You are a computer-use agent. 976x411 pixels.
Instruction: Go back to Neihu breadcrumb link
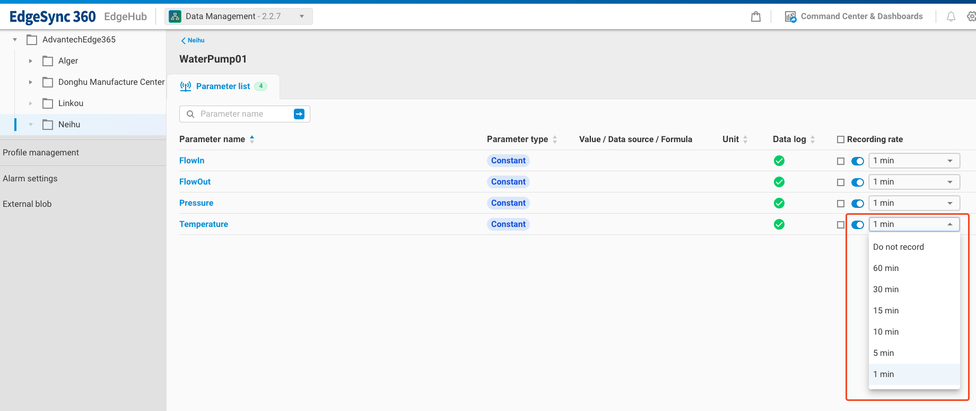tap(193, 40)
